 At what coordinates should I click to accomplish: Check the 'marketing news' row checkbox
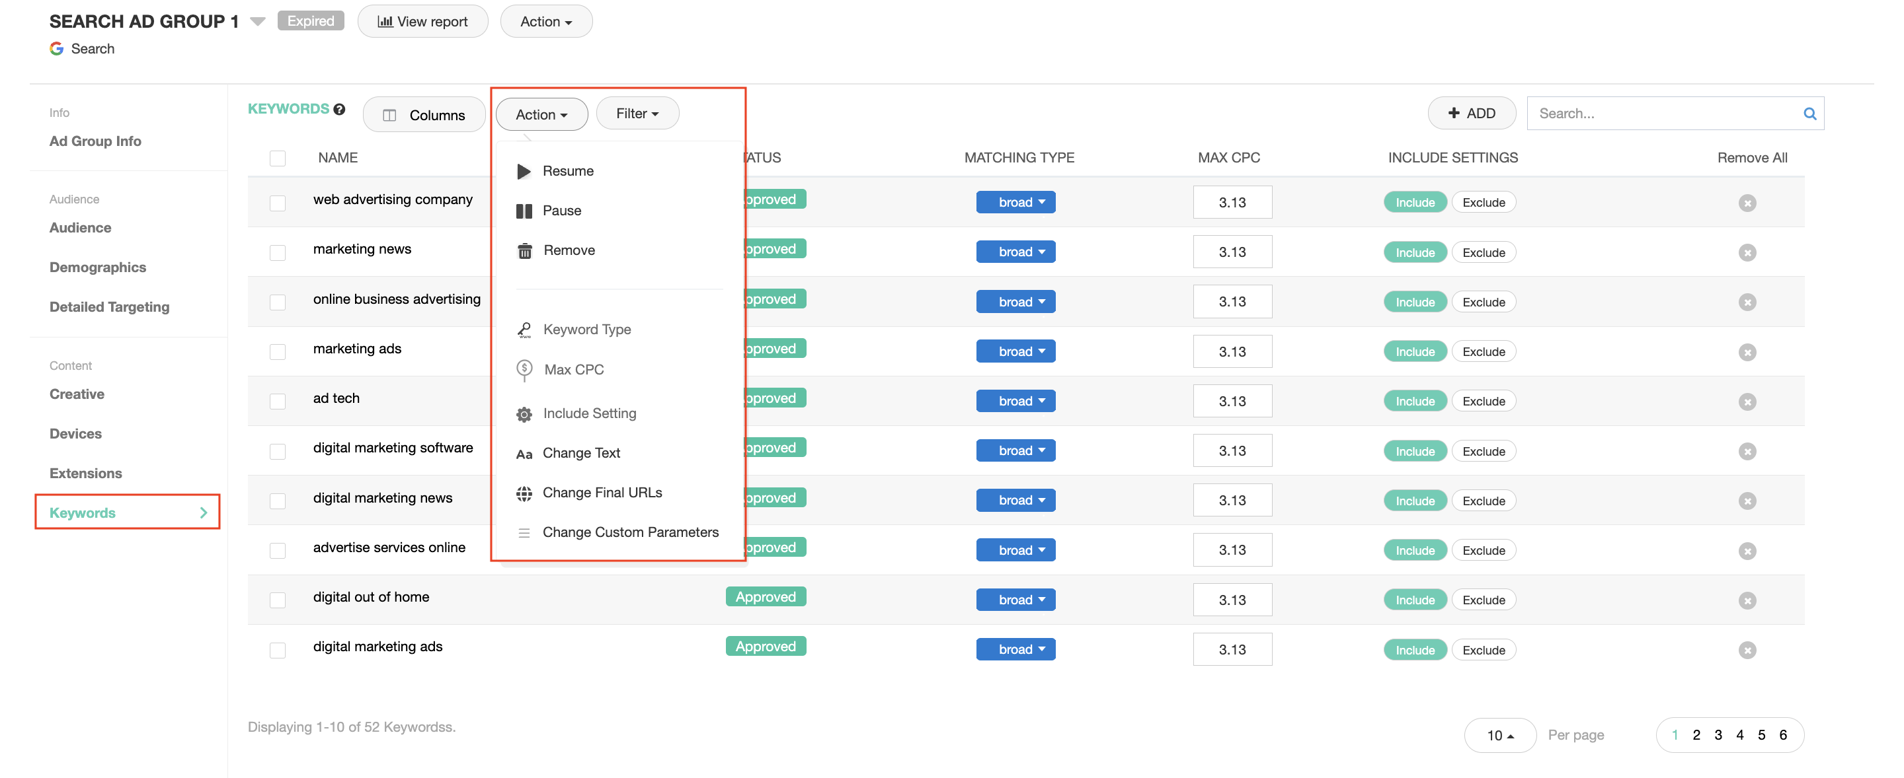tap(277, 253)
